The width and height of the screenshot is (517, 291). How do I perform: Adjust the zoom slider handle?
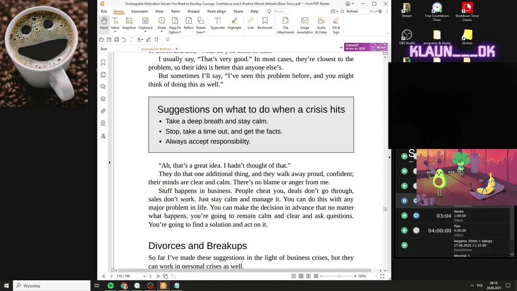click(x=339, y=276)
